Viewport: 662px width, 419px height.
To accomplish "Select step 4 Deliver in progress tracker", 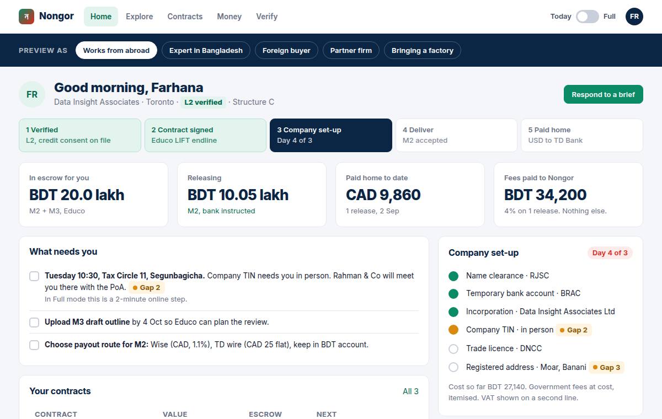I will tap(456, 135).
